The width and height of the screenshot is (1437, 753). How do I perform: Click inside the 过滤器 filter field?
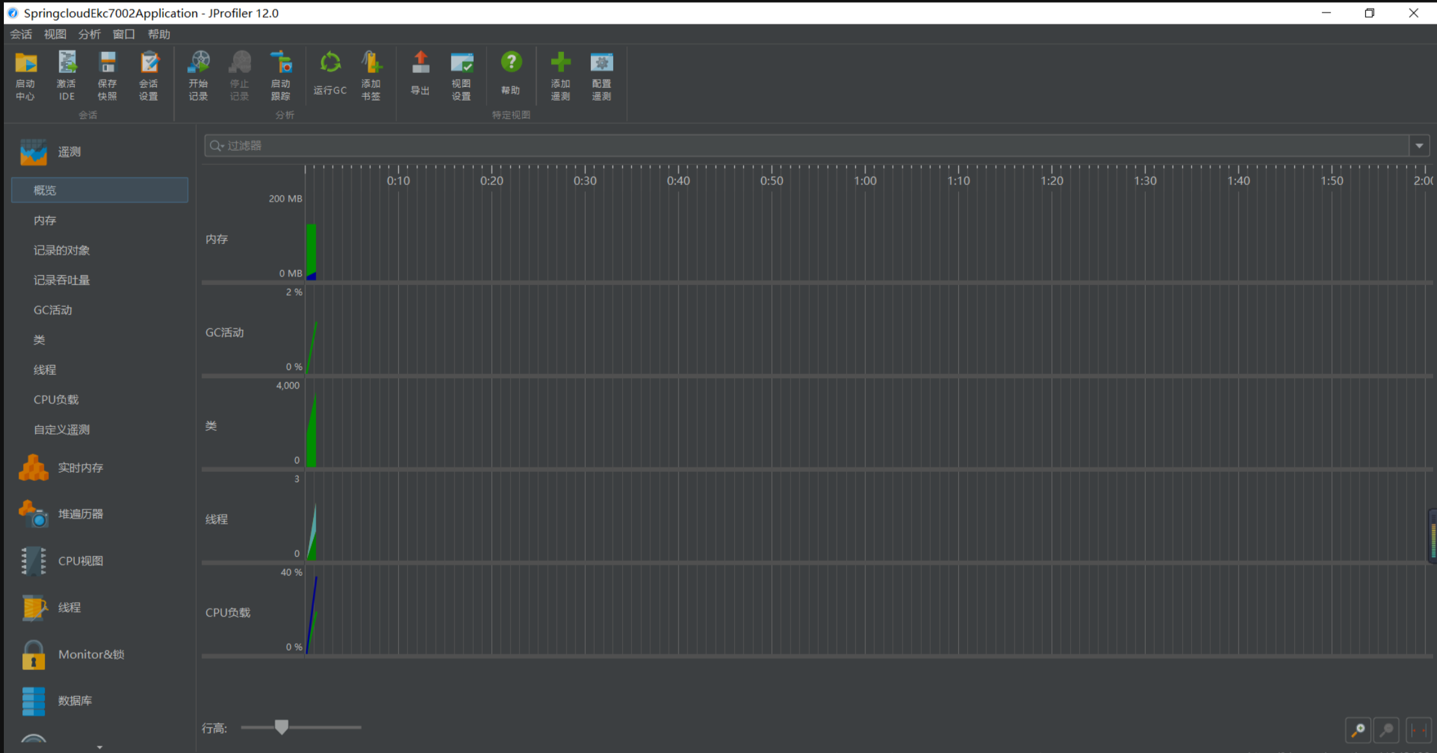(x=768, y=146)
